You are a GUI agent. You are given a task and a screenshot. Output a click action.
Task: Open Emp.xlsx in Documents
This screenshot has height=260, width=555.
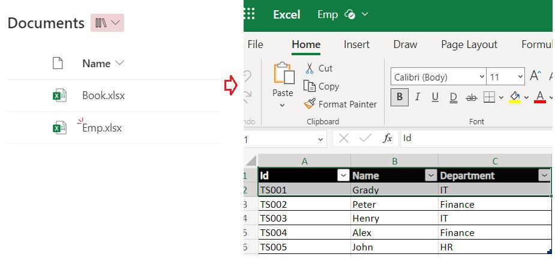point(102,127)
